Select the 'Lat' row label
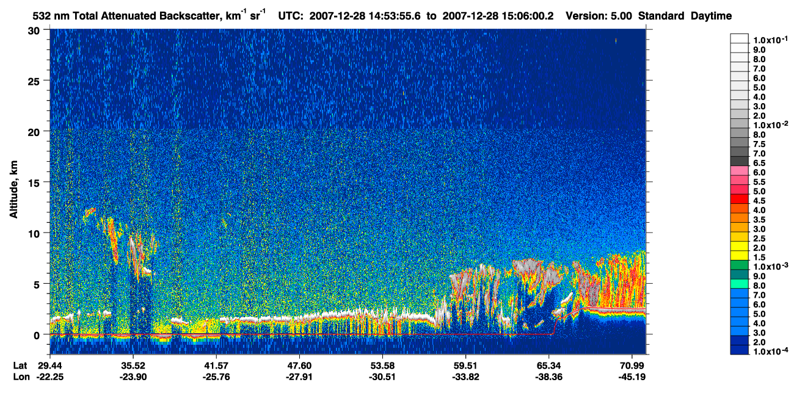The width and height of the screenshot is (794, 407). click(21, 365)
